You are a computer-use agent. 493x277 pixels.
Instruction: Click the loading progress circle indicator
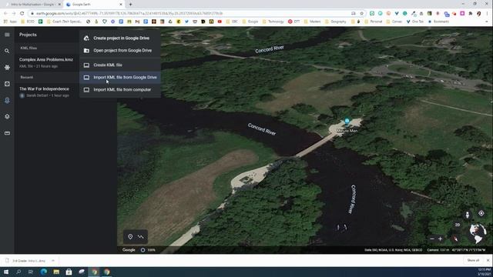coord(143,250)
